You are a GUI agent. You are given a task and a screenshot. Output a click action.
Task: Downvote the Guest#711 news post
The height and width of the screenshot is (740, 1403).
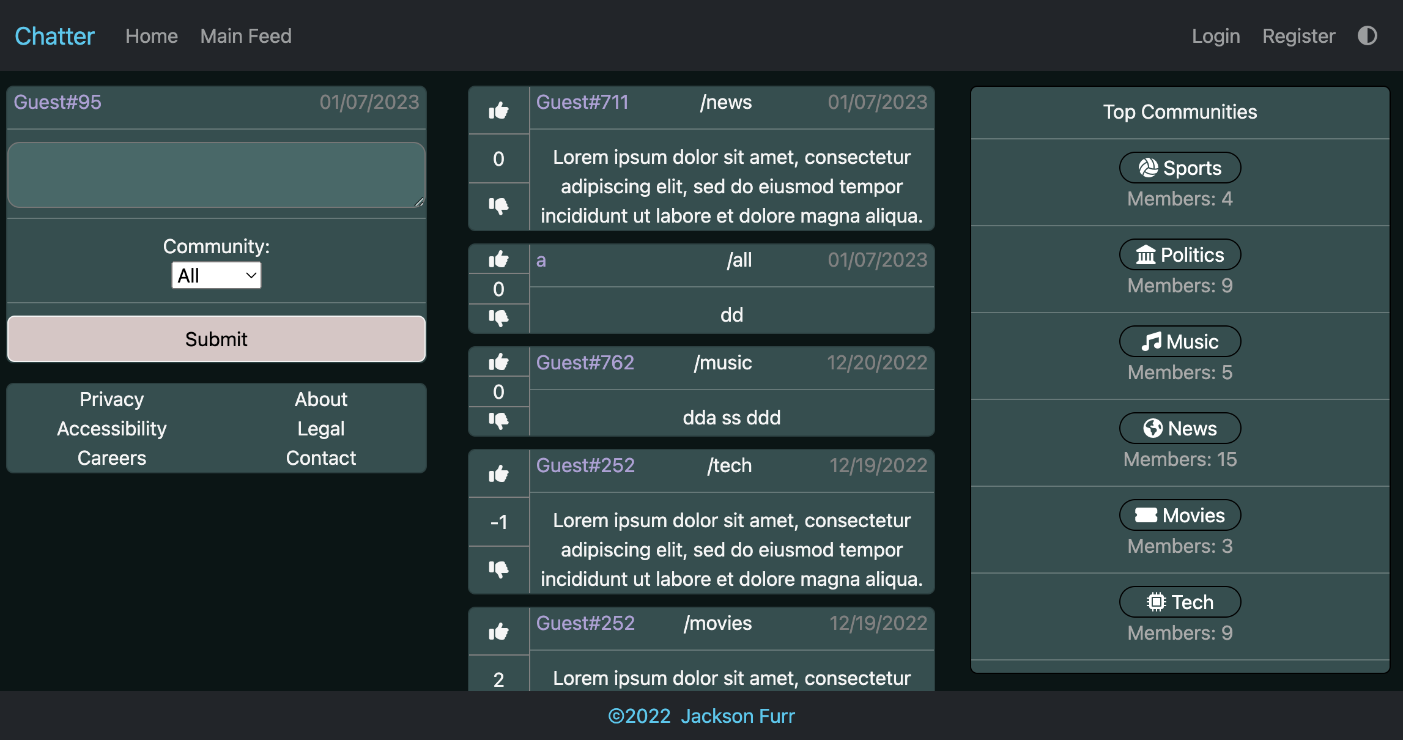pyautogui.click(x=498, y=205)
